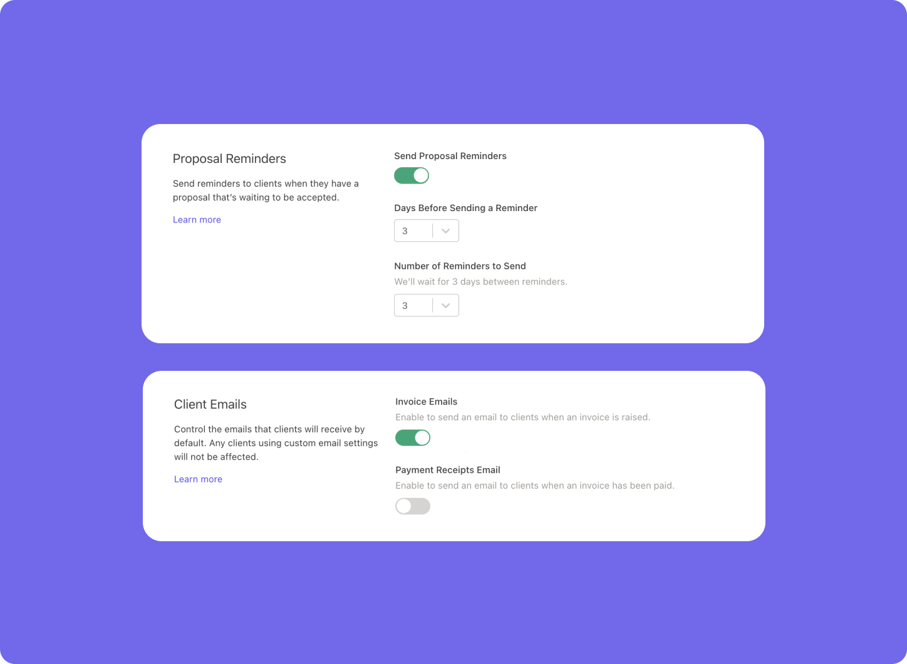The image size is (907, 664).
Task: Expand Days Before Sending a Reminder chevron
Action: [x=445, y=231]
